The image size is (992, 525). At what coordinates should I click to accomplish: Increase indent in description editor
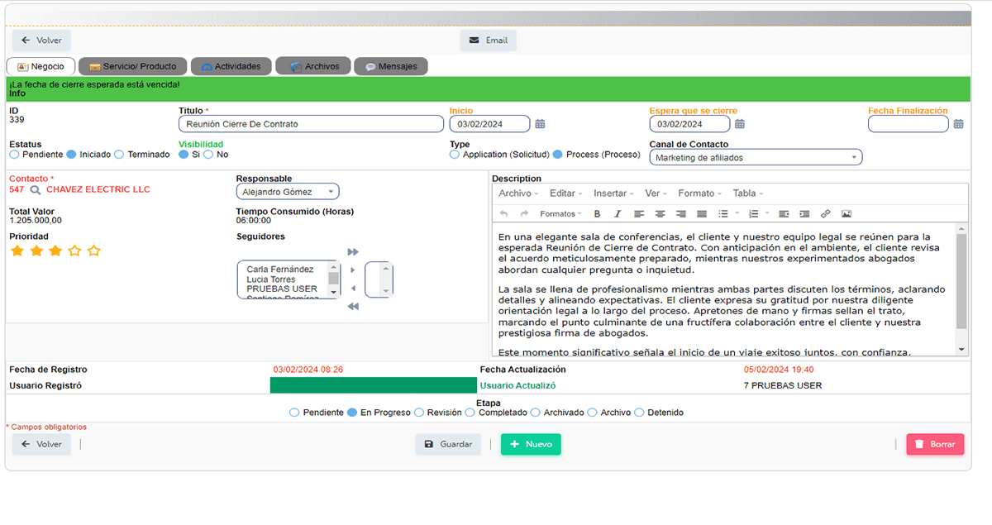click(x=804, y=214)
